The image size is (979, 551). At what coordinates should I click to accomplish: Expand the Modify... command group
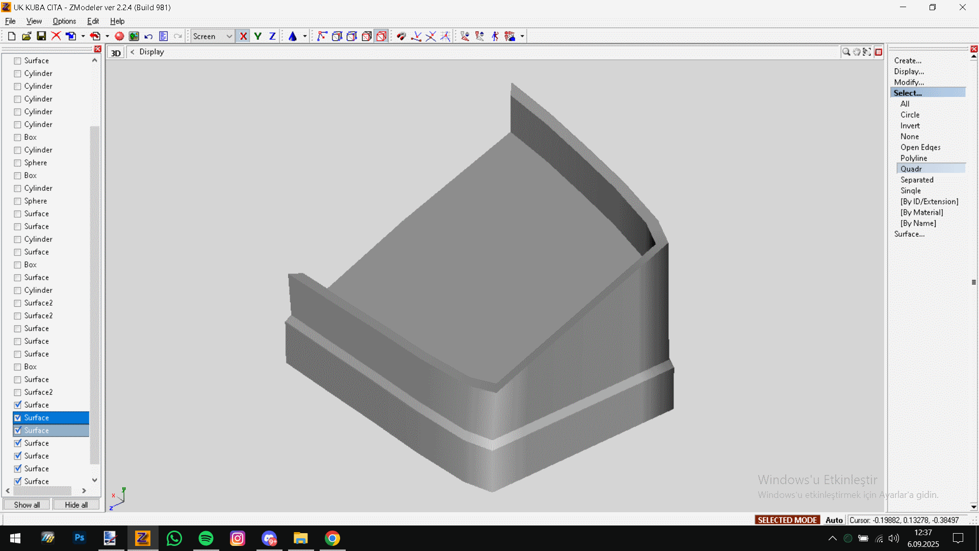(909, 82)
